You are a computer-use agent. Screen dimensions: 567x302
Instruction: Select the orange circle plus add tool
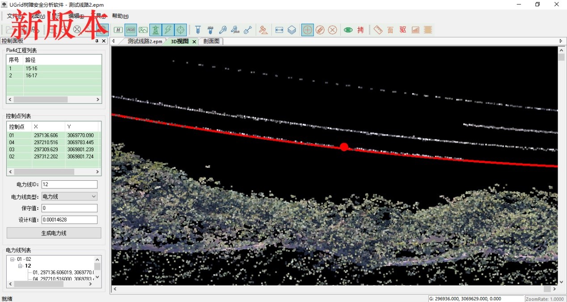click(x=308, y=30)
